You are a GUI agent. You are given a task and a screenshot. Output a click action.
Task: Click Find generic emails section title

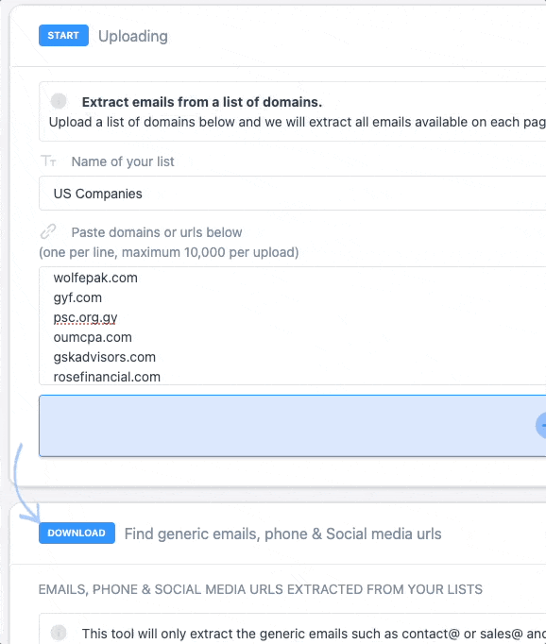283,534
